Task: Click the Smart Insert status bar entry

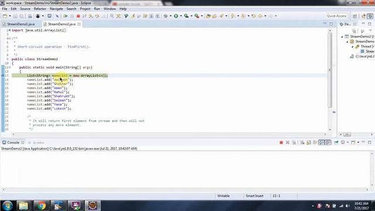Action: pos(254,196)
